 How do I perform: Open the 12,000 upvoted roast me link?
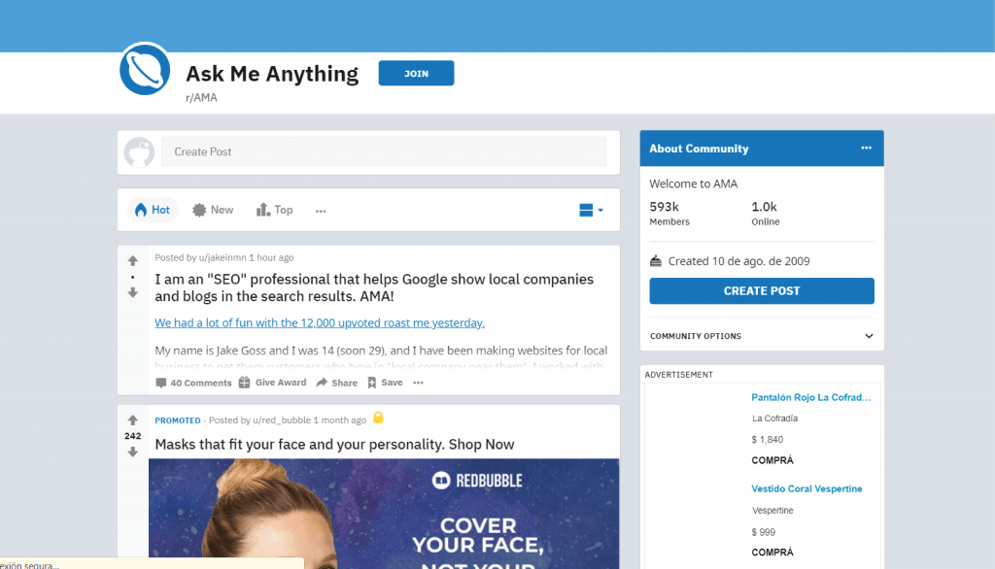point(319,323)
